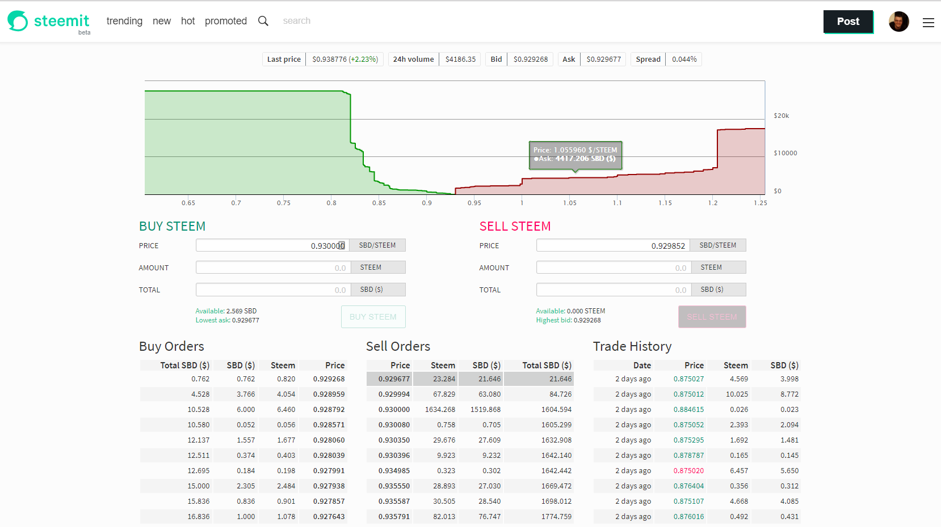Viewport: 941px width, 527px height.
Task: Select sell order priced 0.930000
Action: 470,410
